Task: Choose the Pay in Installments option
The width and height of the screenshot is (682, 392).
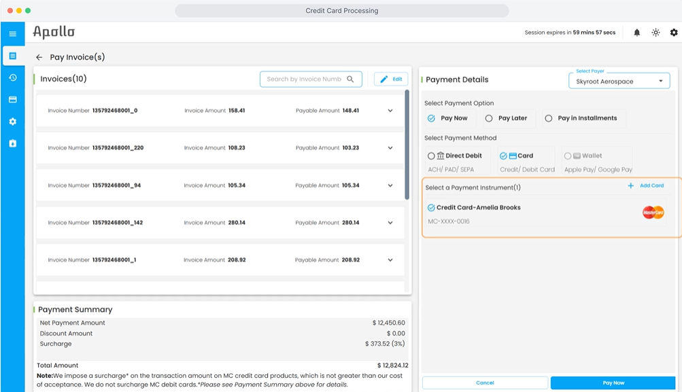Action: click(x=549, y=118)
